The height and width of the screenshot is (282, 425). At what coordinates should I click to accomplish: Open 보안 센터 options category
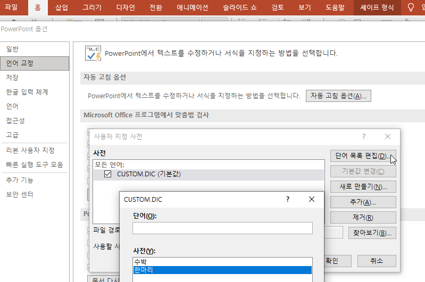coord(35,194)
